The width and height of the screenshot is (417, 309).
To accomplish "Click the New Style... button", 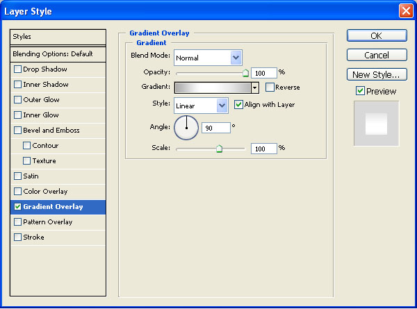I will [376, 74].
